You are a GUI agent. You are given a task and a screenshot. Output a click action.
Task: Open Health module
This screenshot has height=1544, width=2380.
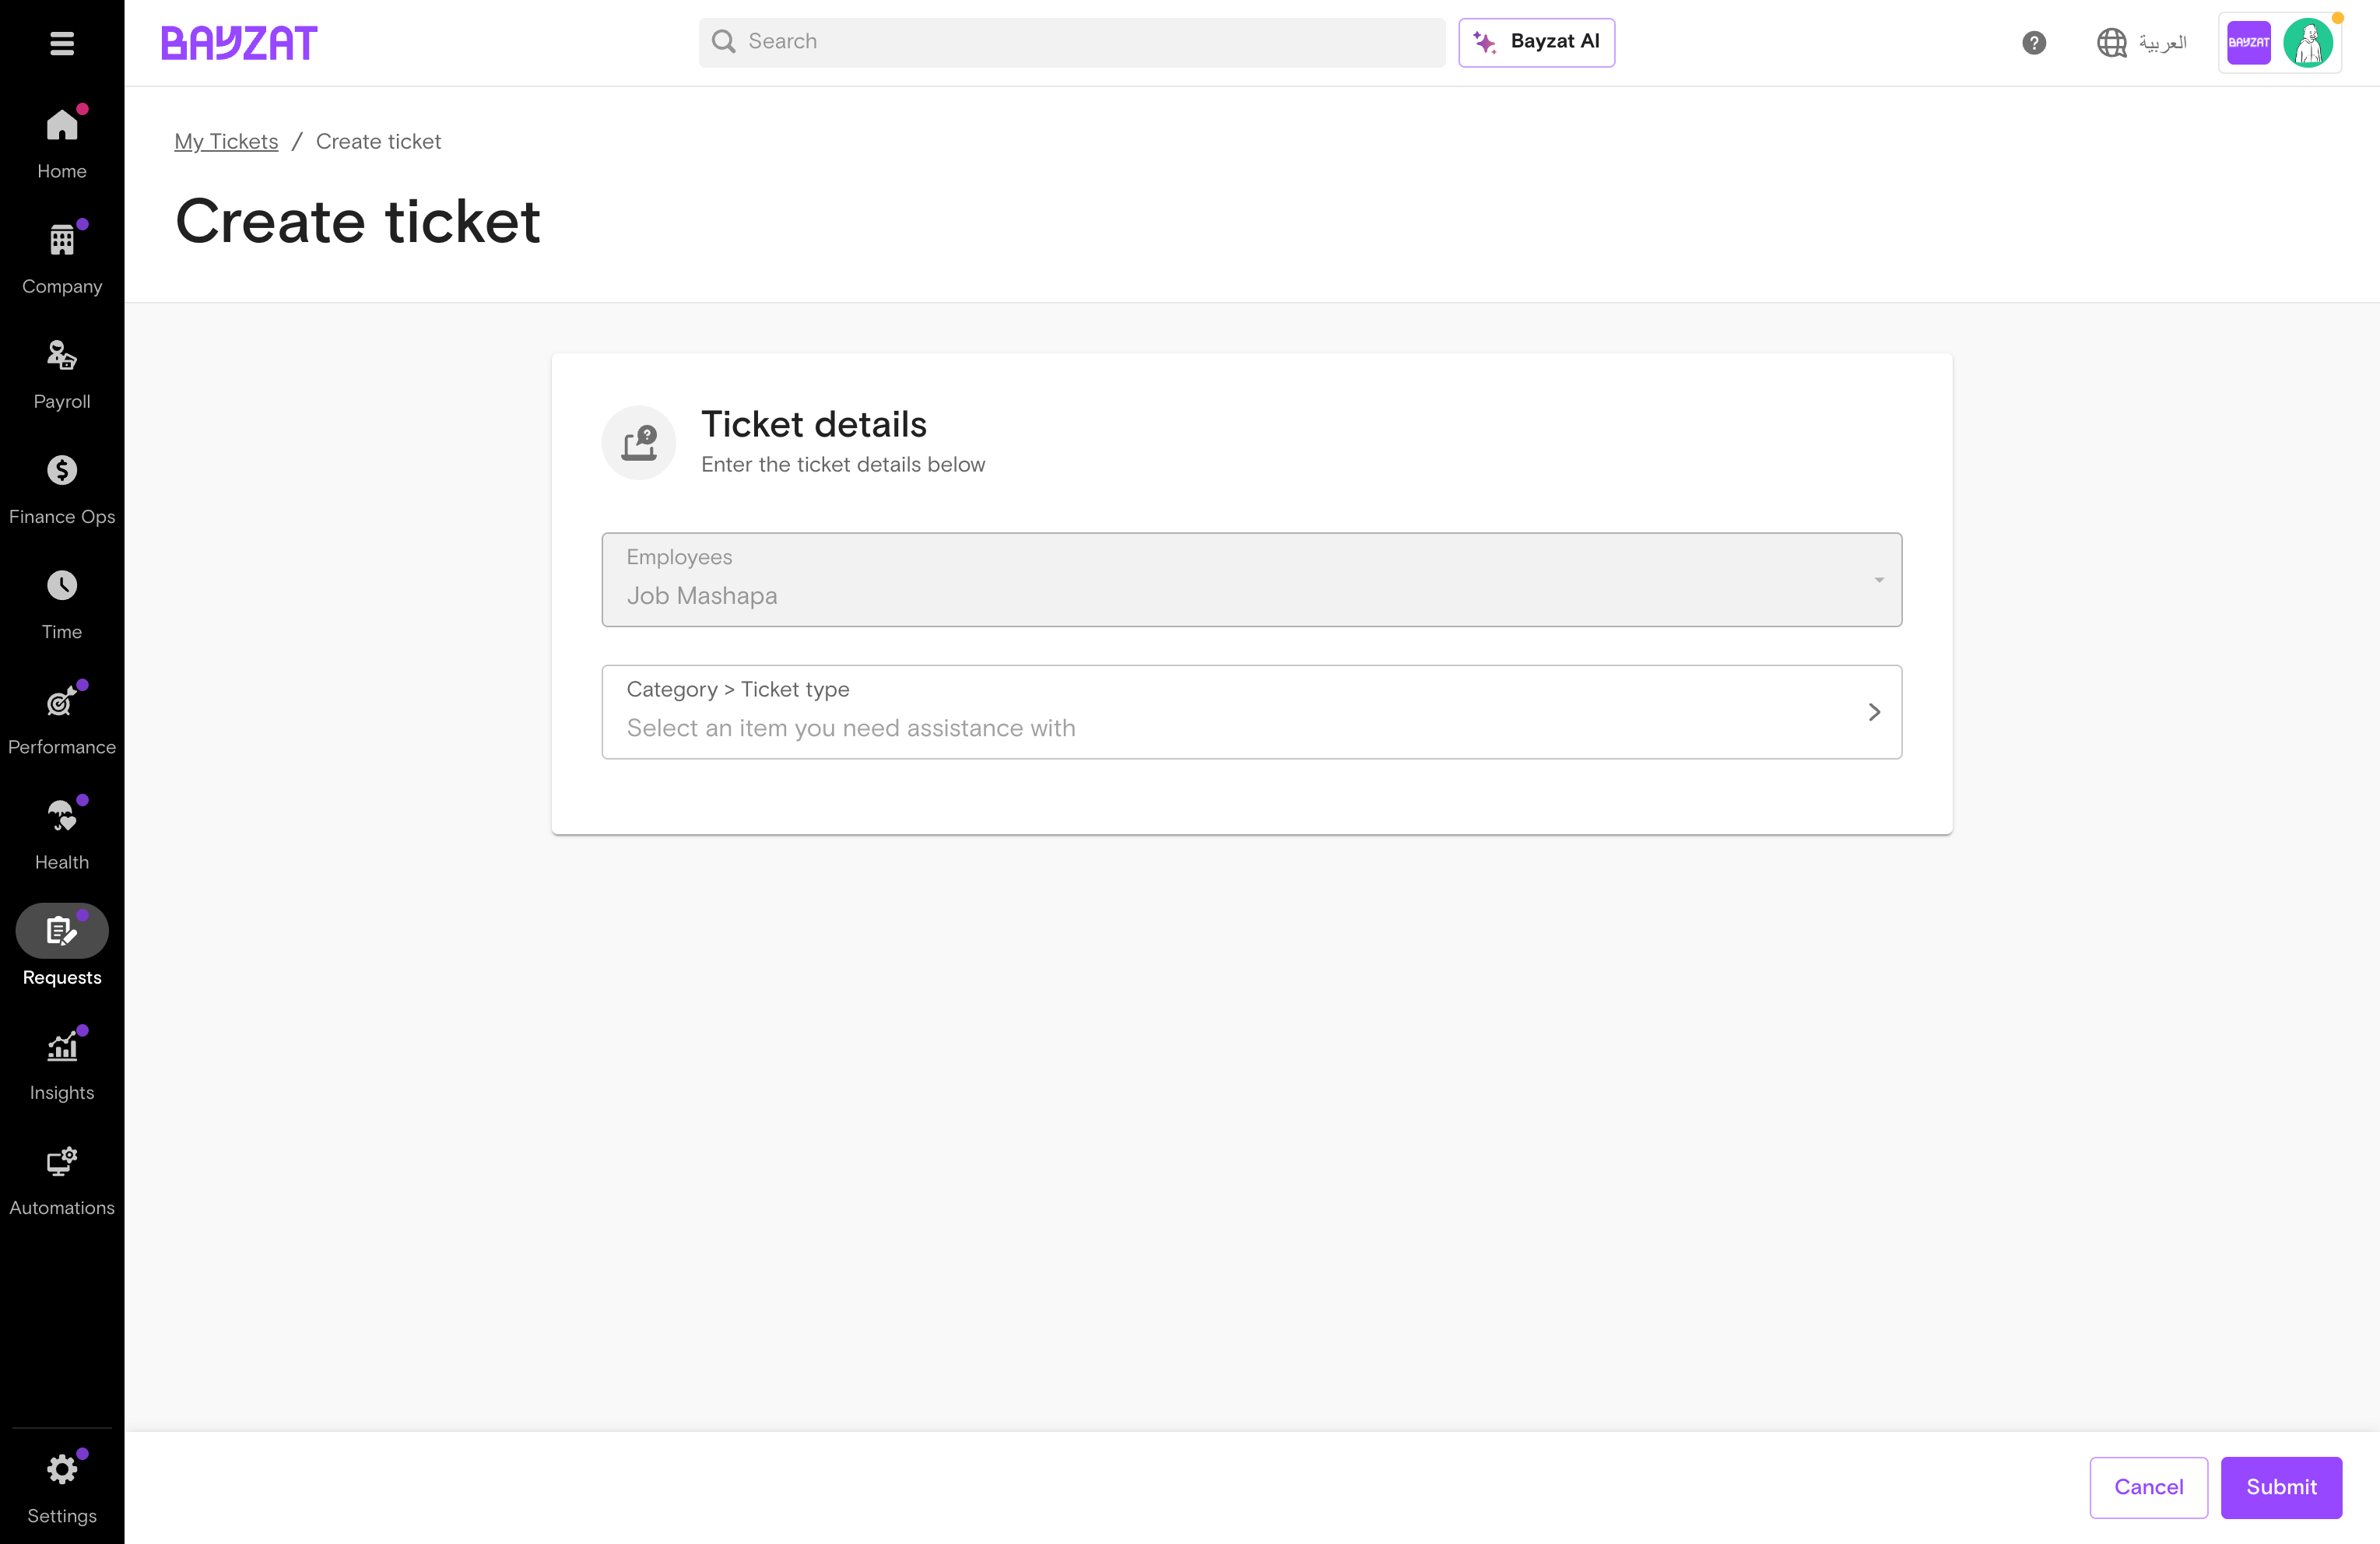coord(62,833)
